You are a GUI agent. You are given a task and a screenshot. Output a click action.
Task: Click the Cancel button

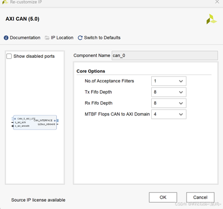click(x=200, y=197)
